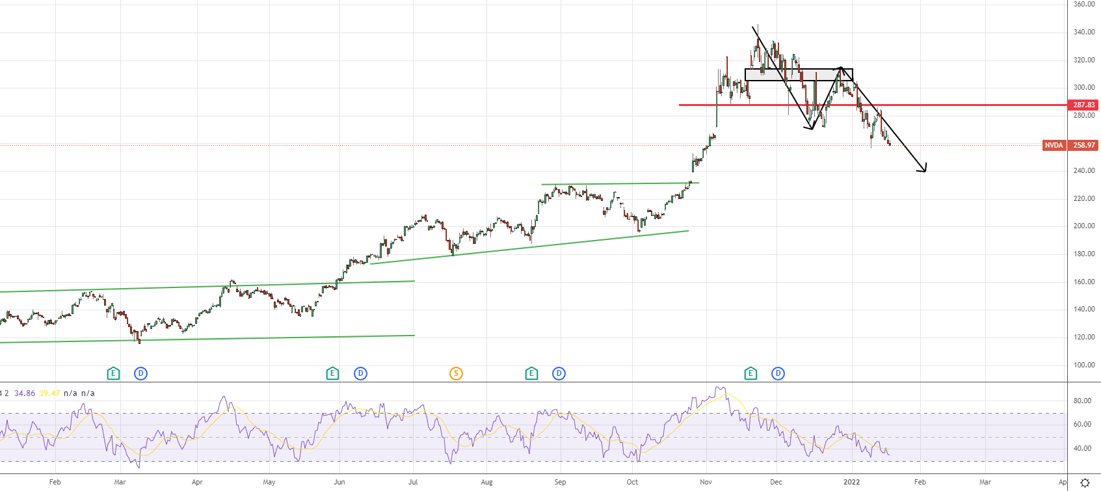
Task: Click the red 287.83 price label
Action: coord(1083,105)
